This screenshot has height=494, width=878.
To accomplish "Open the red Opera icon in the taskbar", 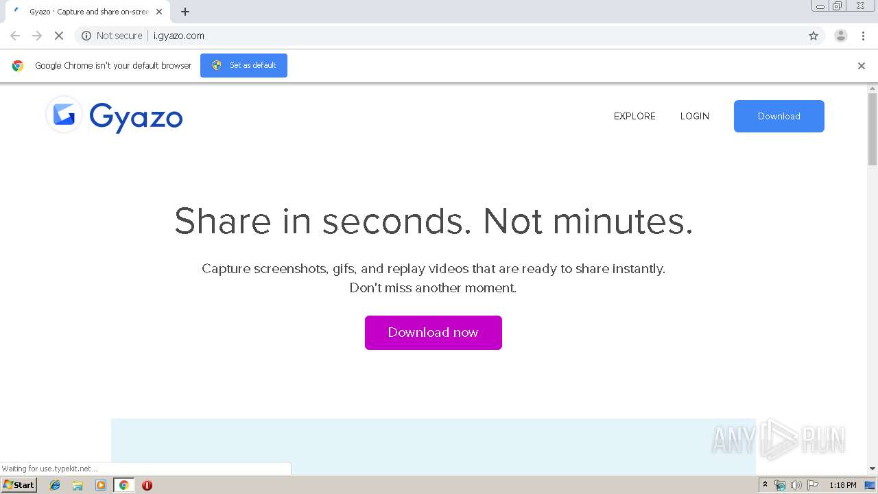I will 147,485.
